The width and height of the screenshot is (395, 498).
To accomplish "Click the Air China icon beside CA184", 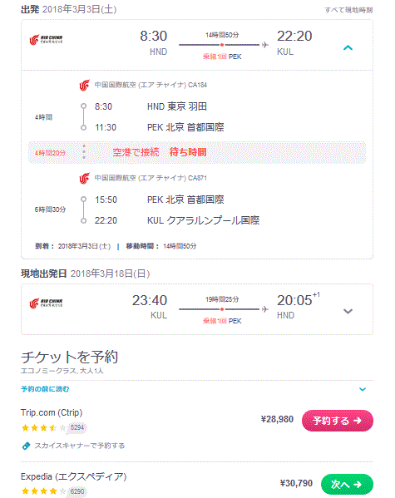I will pyautogui.click(x=85, y=85).
